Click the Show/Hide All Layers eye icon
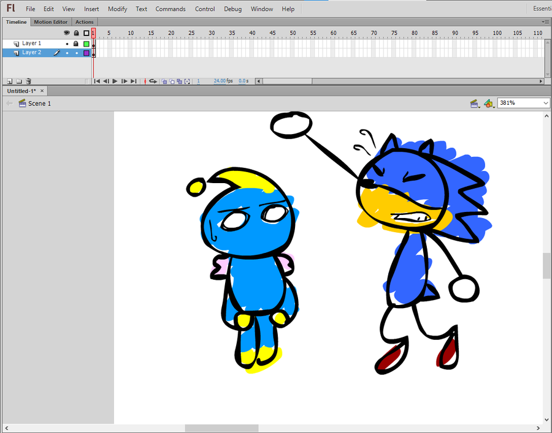The height and width of the screenshot is (433, 552). coord(66,32)
